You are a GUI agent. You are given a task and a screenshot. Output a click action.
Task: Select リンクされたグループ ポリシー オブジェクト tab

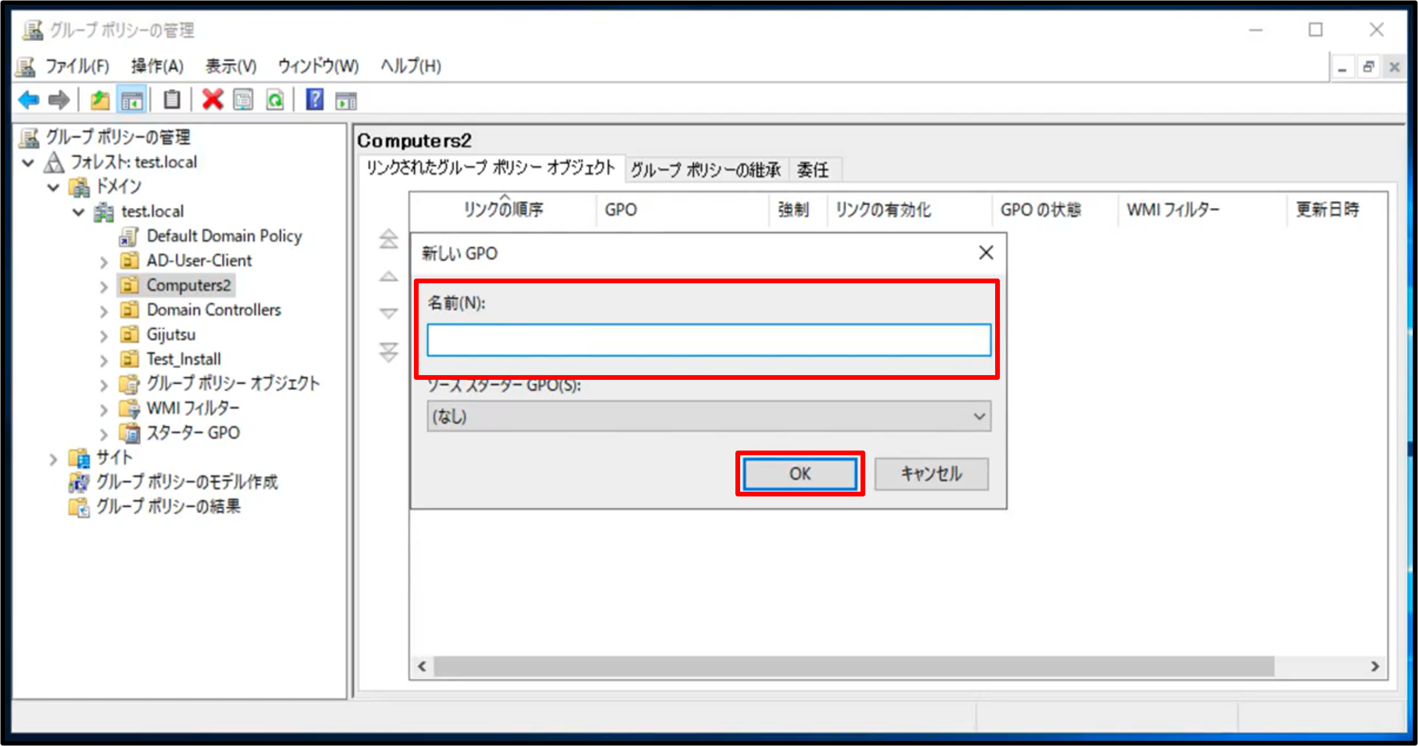coord(491,168)
